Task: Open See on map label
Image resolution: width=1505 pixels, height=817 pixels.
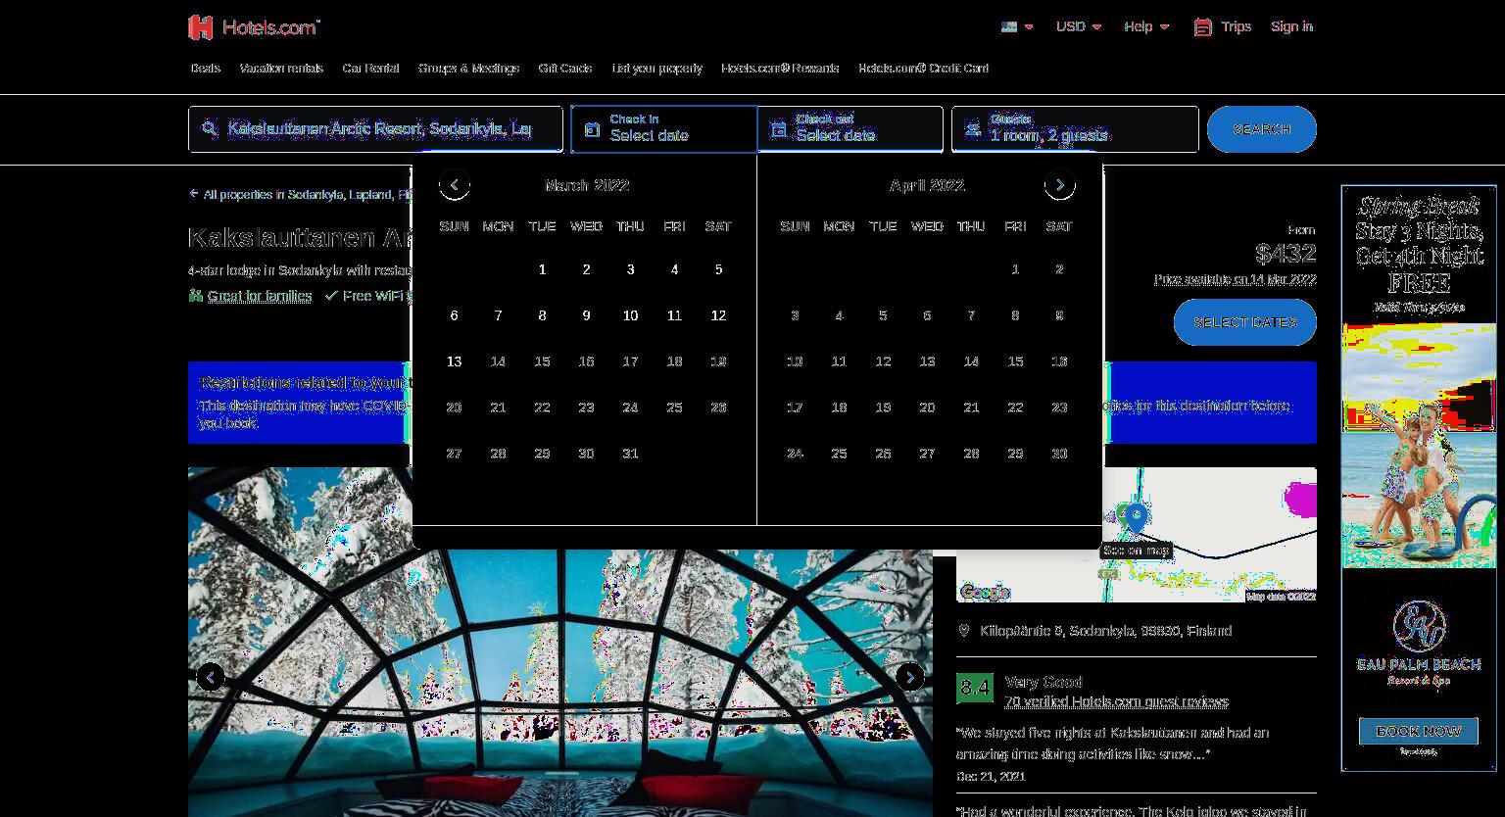Action: click(1136, 551)
